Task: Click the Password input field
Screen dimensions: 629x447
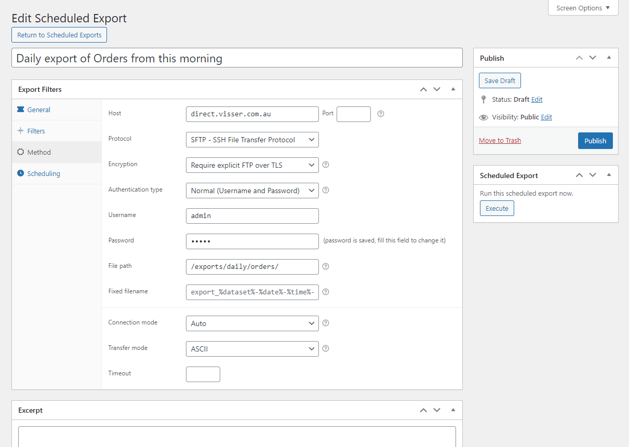Action: pyautogui.click(x=252, y=241)
